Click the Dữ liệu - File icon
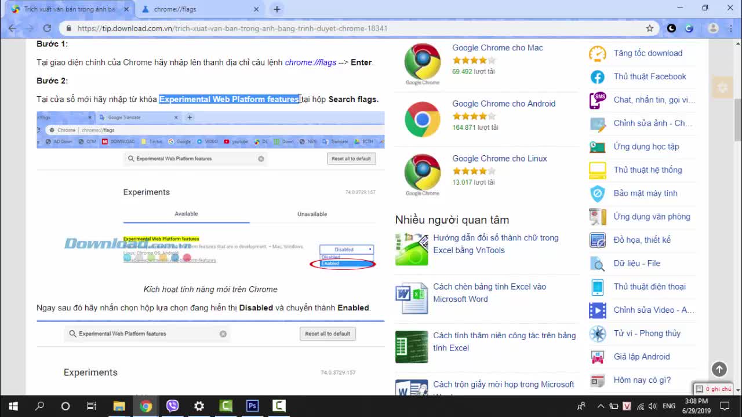742x417 pixels. point(597,264)
